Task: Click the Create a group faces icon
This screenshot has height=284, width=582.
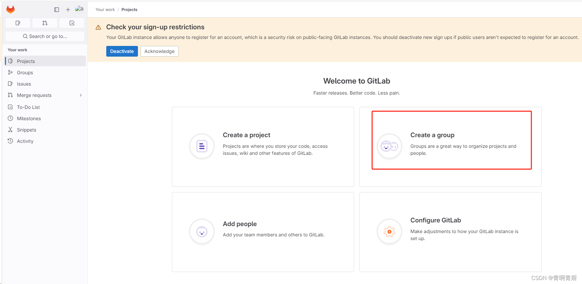Action: tap(389, 146)
